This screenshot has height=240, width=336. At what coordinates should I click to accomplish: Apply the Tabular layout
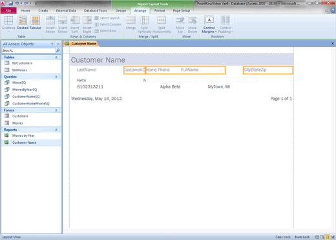[x=36, y=23]
